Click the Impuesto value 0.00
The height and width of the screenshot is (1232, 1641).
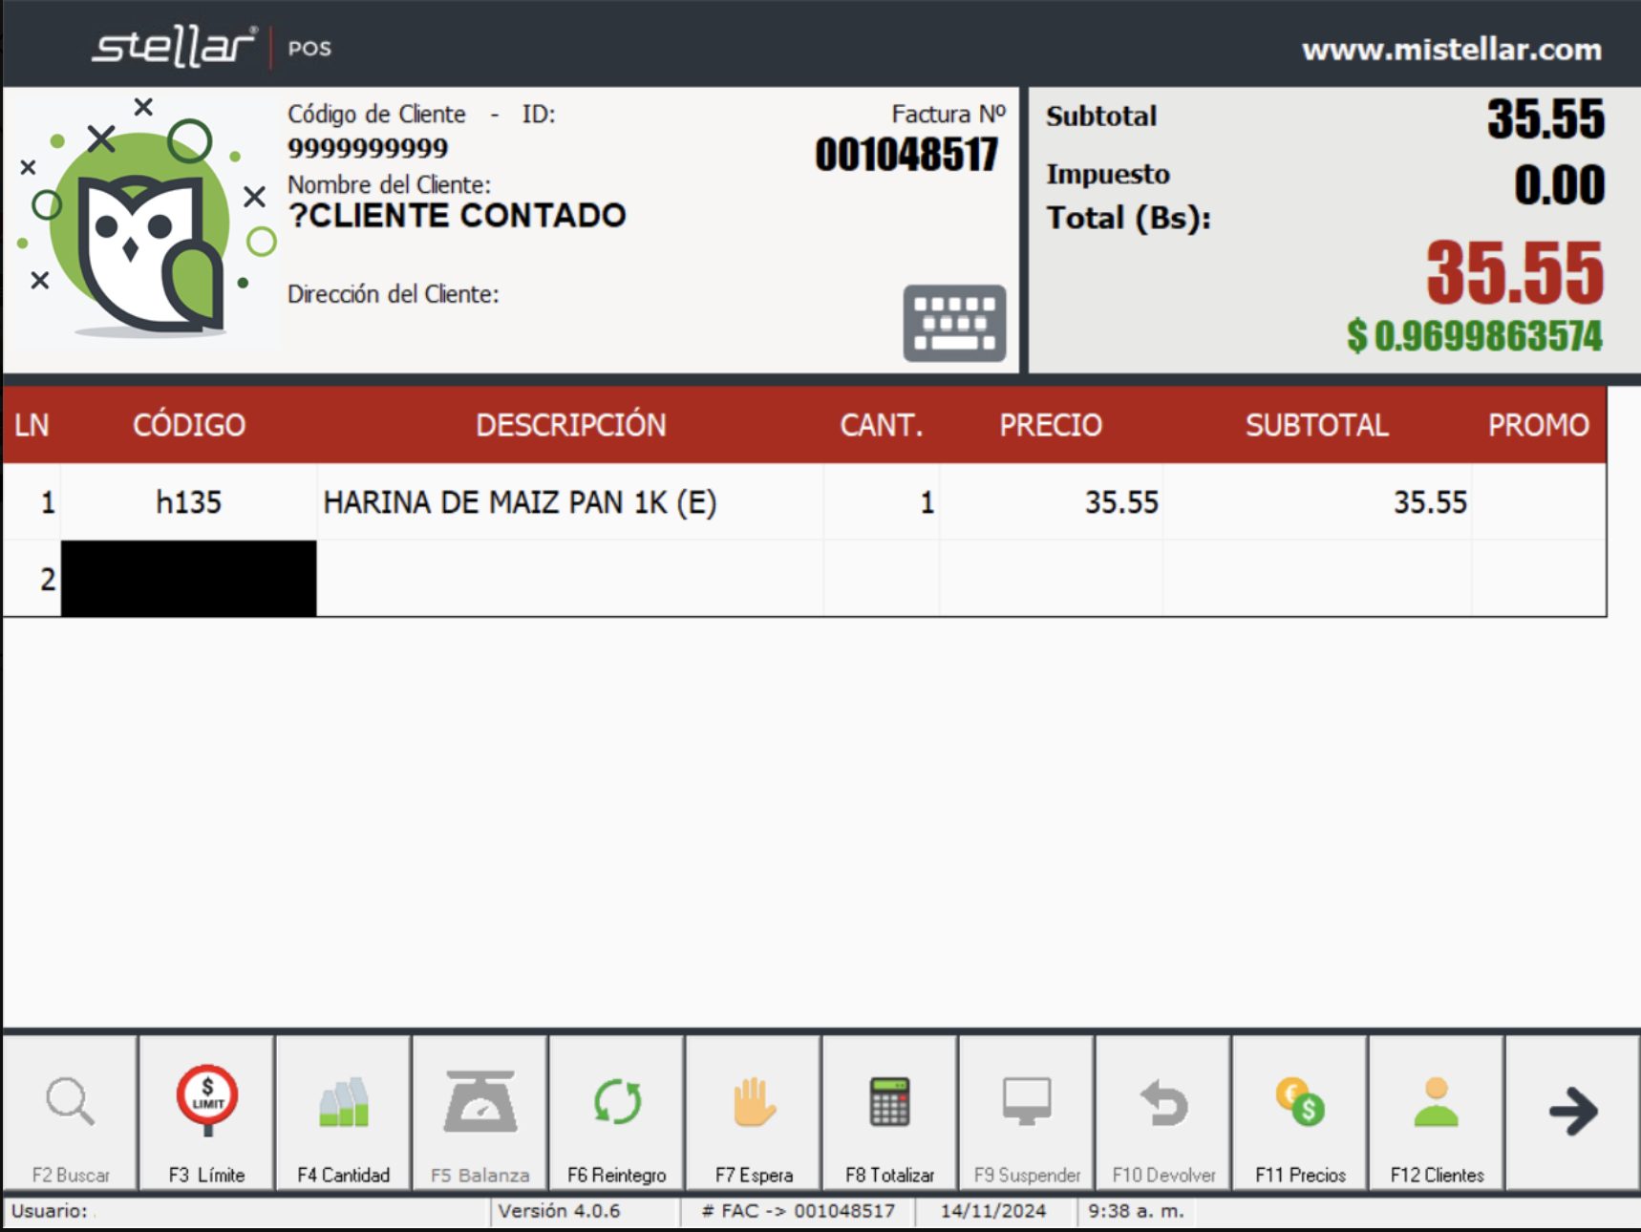(x=1560, y=184)
